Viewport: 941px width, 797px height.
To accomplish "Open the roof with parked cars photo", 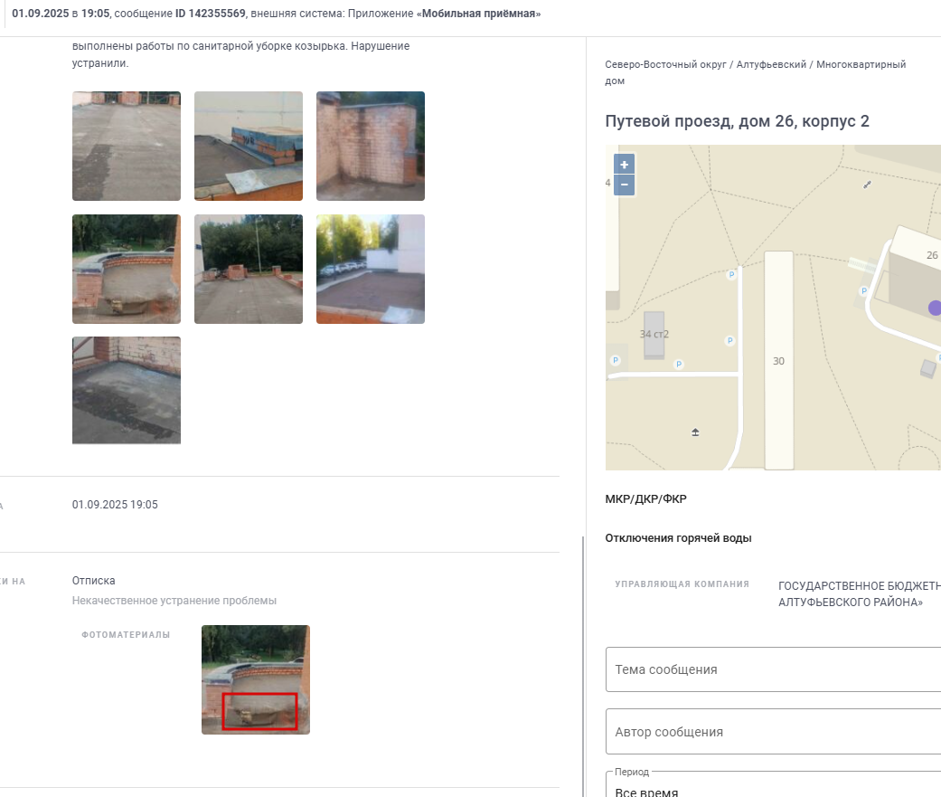I will pyautogui.click(x=371, y=269).
